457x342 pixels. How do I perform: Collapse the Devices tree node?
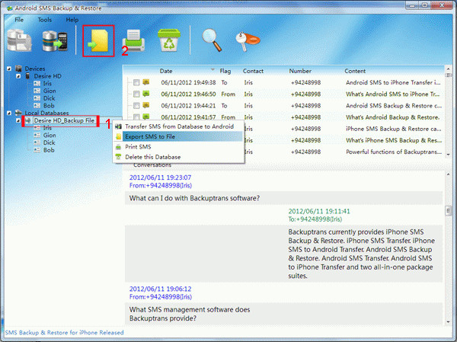pos(9,69)
